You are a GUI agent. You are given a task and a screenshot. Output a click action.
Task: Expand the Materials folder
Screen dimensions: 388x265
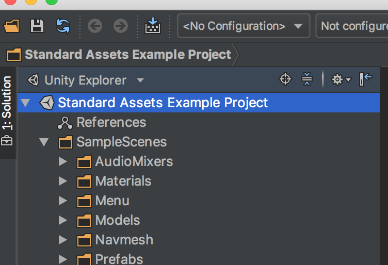click(63, 181)
